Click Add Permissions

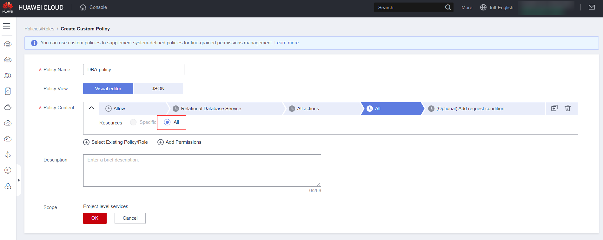pyautogui.click(x=180, y=142)
